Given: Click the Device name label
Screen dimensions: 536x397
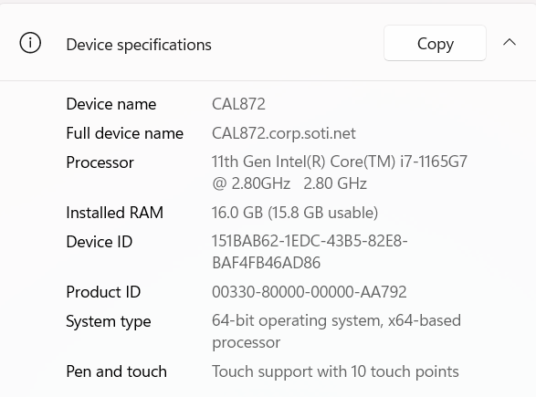Looking at the screenshot, I should click(x=111, y=104).
